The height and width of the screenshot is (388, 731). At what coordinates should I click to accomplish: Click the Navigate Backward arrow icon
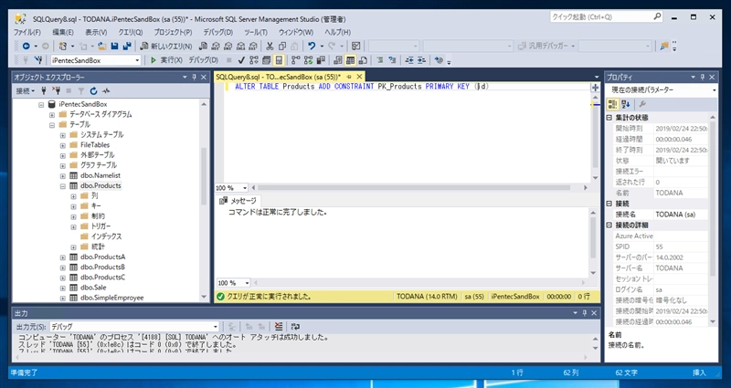[x=26, y=47]
